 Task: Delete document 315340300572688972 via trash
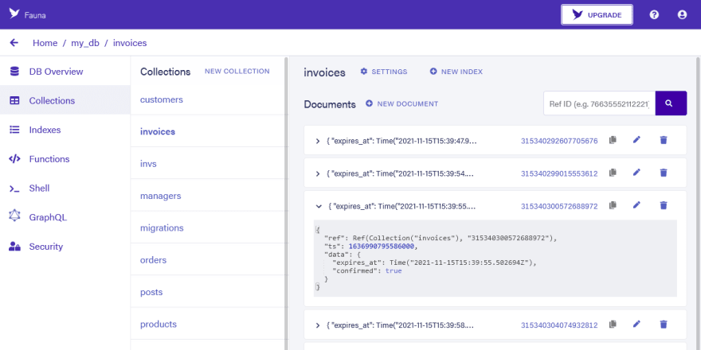664,205
